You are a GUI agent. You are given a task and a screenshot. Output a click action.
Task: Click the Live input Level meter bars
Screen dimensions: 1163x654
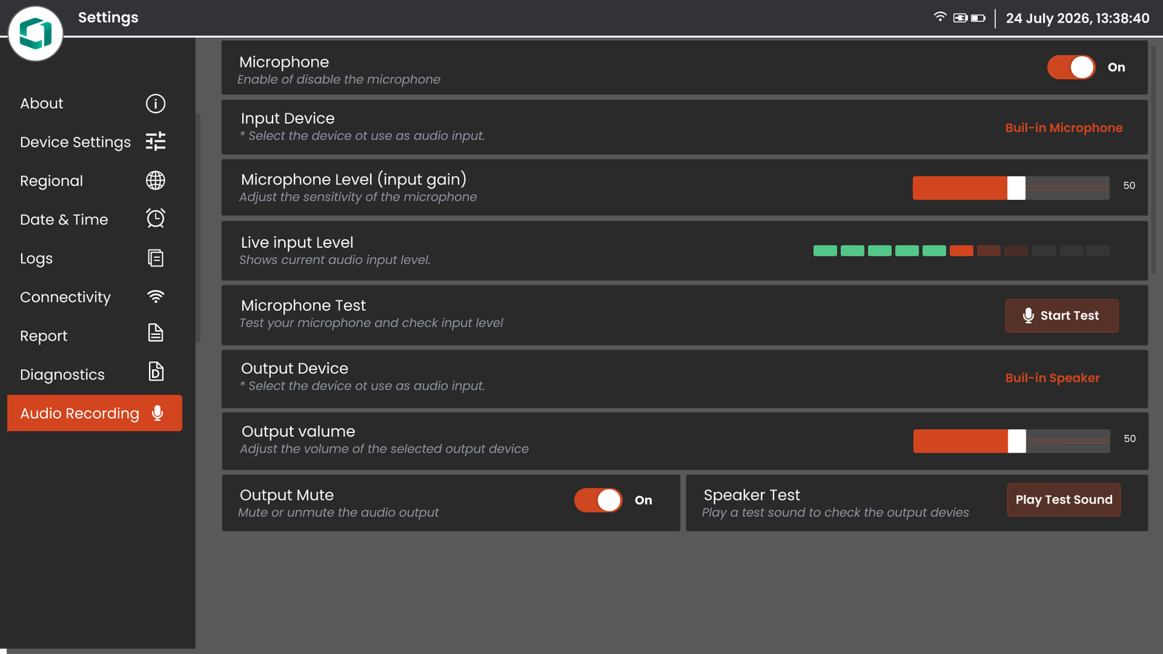(962, 251)
